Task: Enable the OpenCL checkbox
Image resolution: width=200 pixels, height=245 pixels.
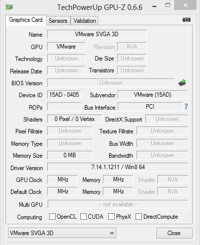Action: click(x=52, y=217)
